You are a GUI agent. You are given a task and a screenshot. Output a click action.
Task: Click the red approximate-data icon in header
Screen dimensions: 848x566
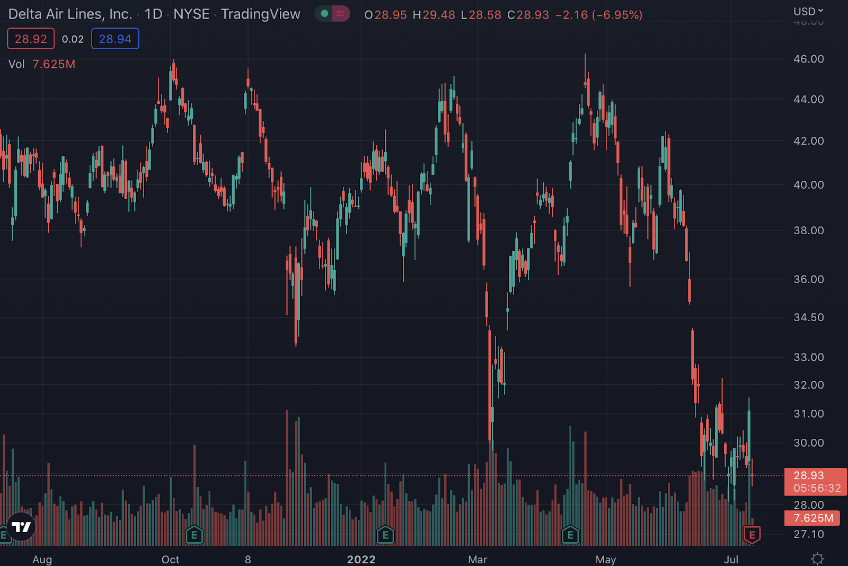pos(341,14)
